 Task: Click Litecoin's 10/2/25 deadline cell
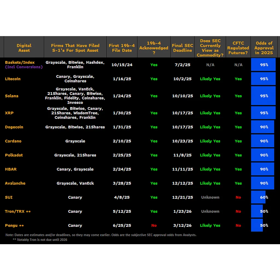coord(182,79)
